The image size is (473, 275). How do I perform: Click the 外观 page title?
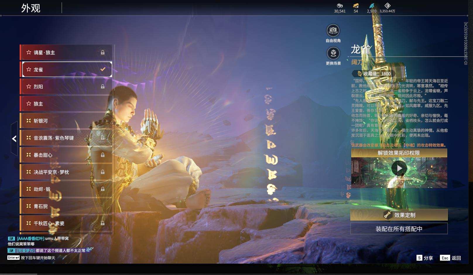[31, 8]
